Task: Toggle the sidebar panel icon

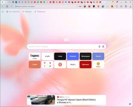Action: point(3,12)
